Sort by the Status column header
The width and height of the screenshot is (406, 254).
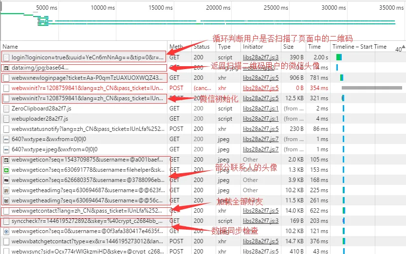[202, 47]
